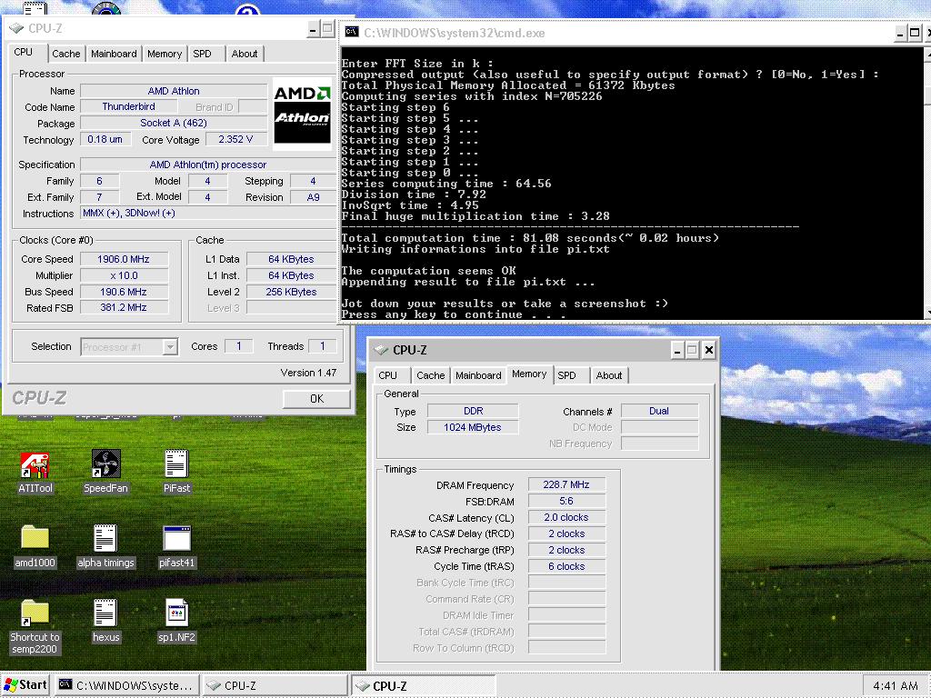This screenshot has width=931, height=698.
Task: Select CPU tab in upper CPU-Z window
Action: [23, 52]
